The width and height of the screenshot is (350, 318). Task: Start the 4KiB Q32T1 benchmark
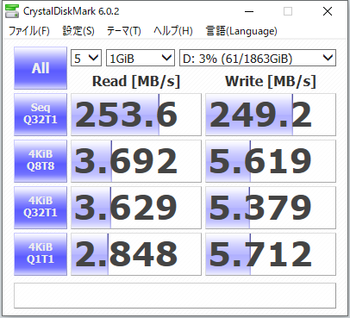[x=41, y=208]
